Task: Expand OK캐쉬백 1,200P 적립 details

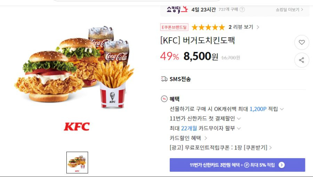Action: click(226, 109)
